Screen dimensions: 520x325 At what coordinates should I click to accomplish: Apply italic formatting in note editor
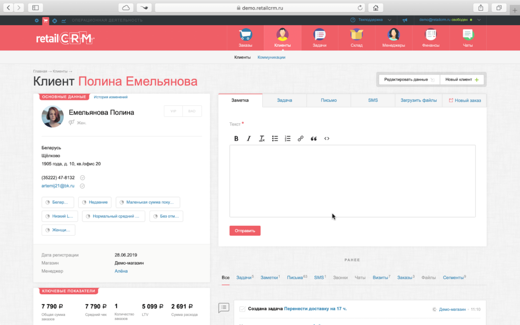(x=249, y=139)
